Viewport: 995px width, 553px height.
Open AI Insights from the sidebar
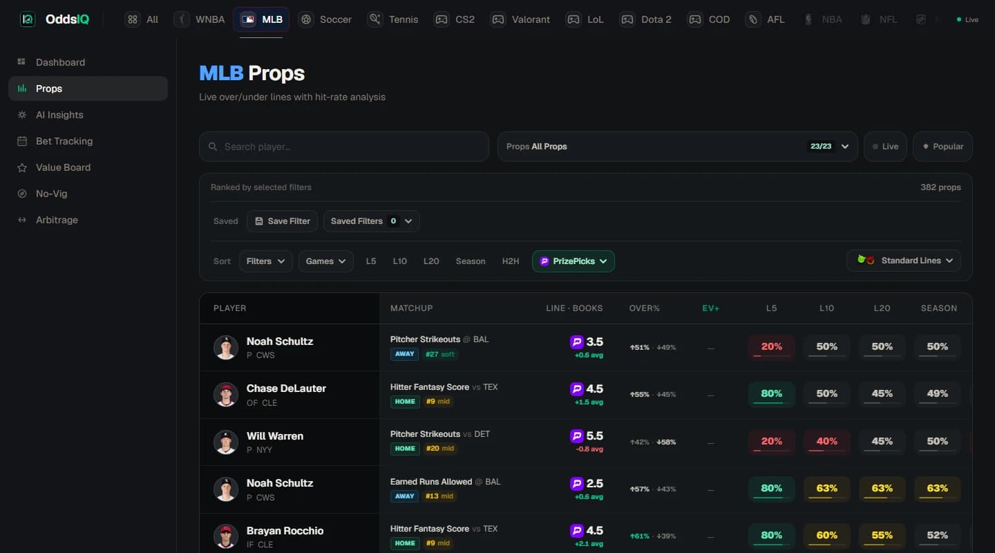pos(88,115)
